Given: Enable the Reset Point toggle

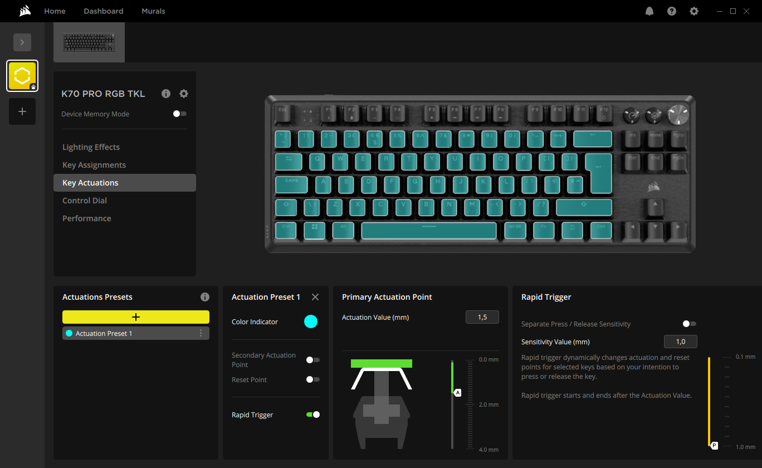Looking at the screenshot, I should [x=313, y=379].
